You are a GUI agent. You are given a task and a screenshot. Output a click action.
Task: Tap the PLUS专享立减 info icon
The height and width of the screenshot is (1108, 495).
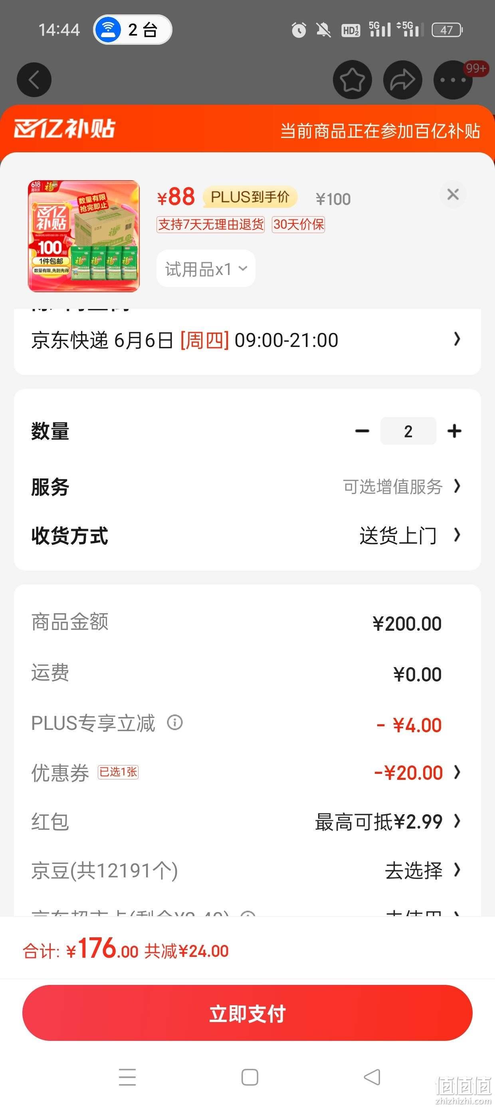point(175,722)
